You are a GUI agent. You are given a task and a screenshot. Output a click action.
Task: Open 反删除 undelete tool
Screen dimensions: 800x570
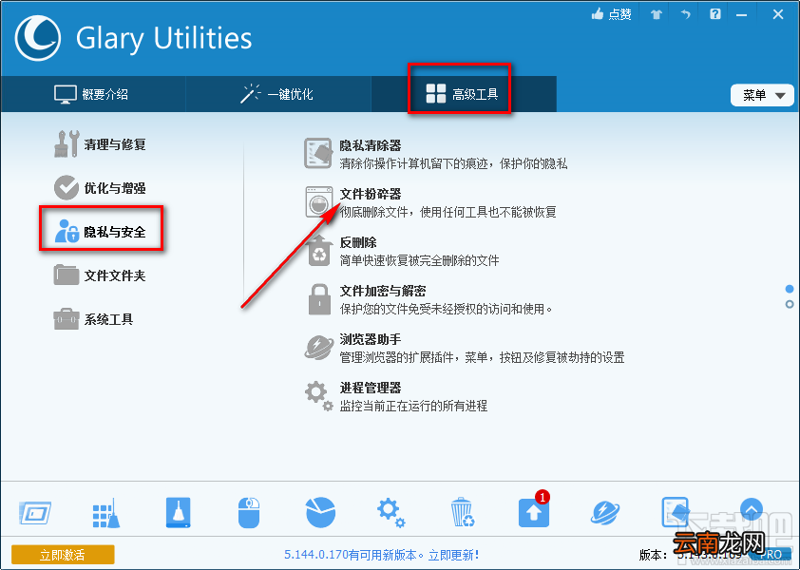[358, 242]
